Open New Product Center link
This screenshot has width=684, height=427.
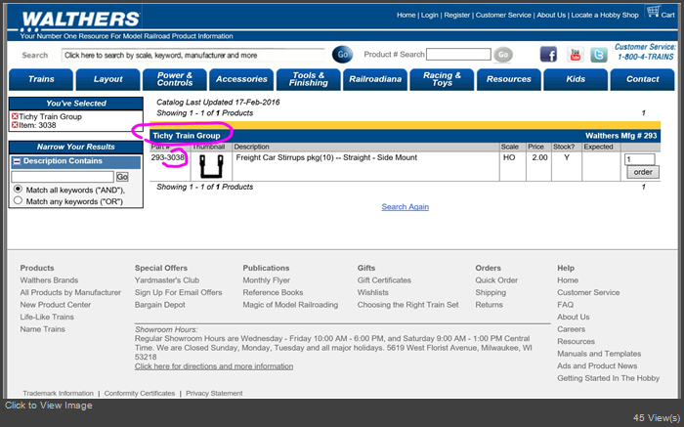[x=56, y=305]
